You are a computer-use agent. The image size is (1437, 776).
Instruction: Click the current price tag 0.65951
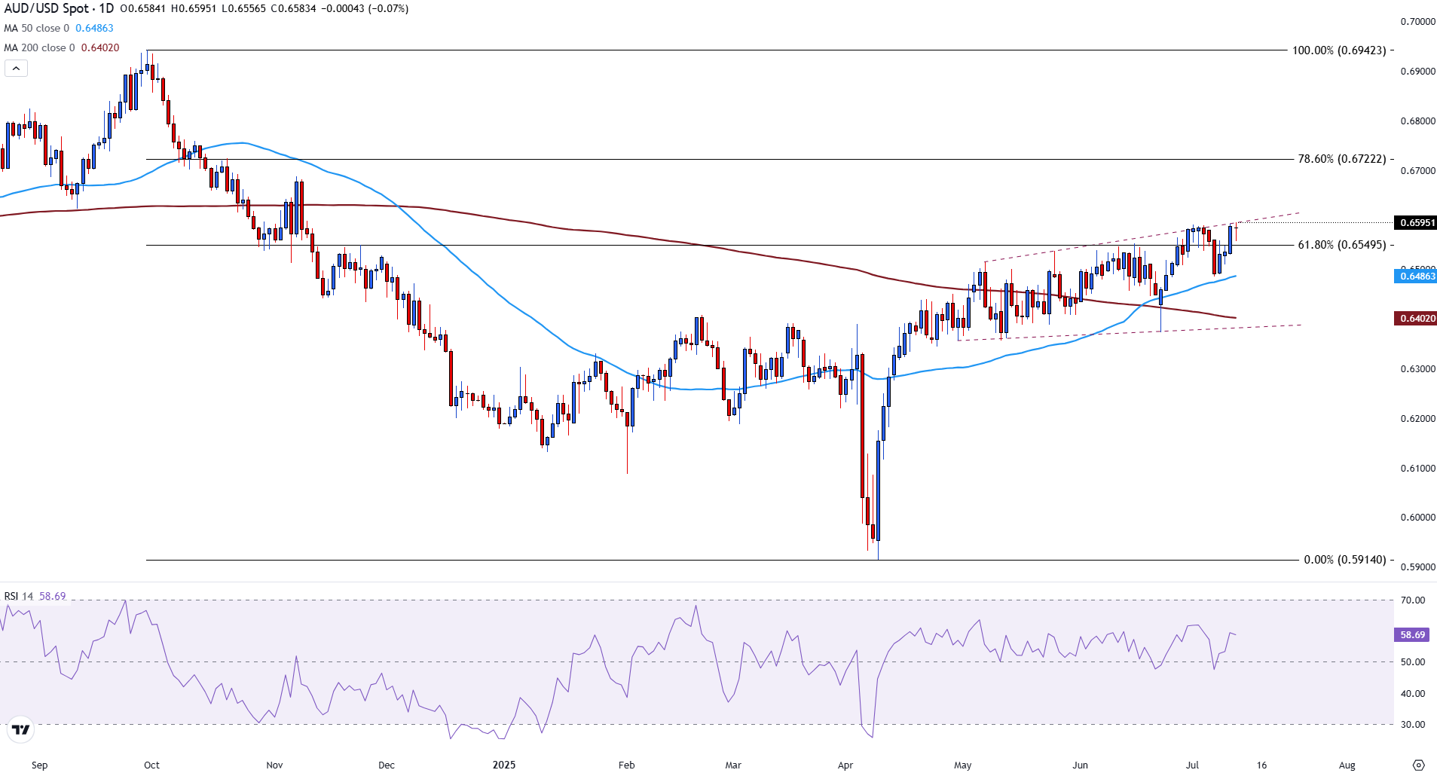point(1417,223)
